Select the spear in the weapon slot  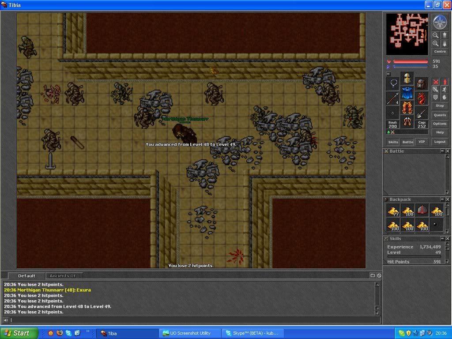tap(392, 98)
